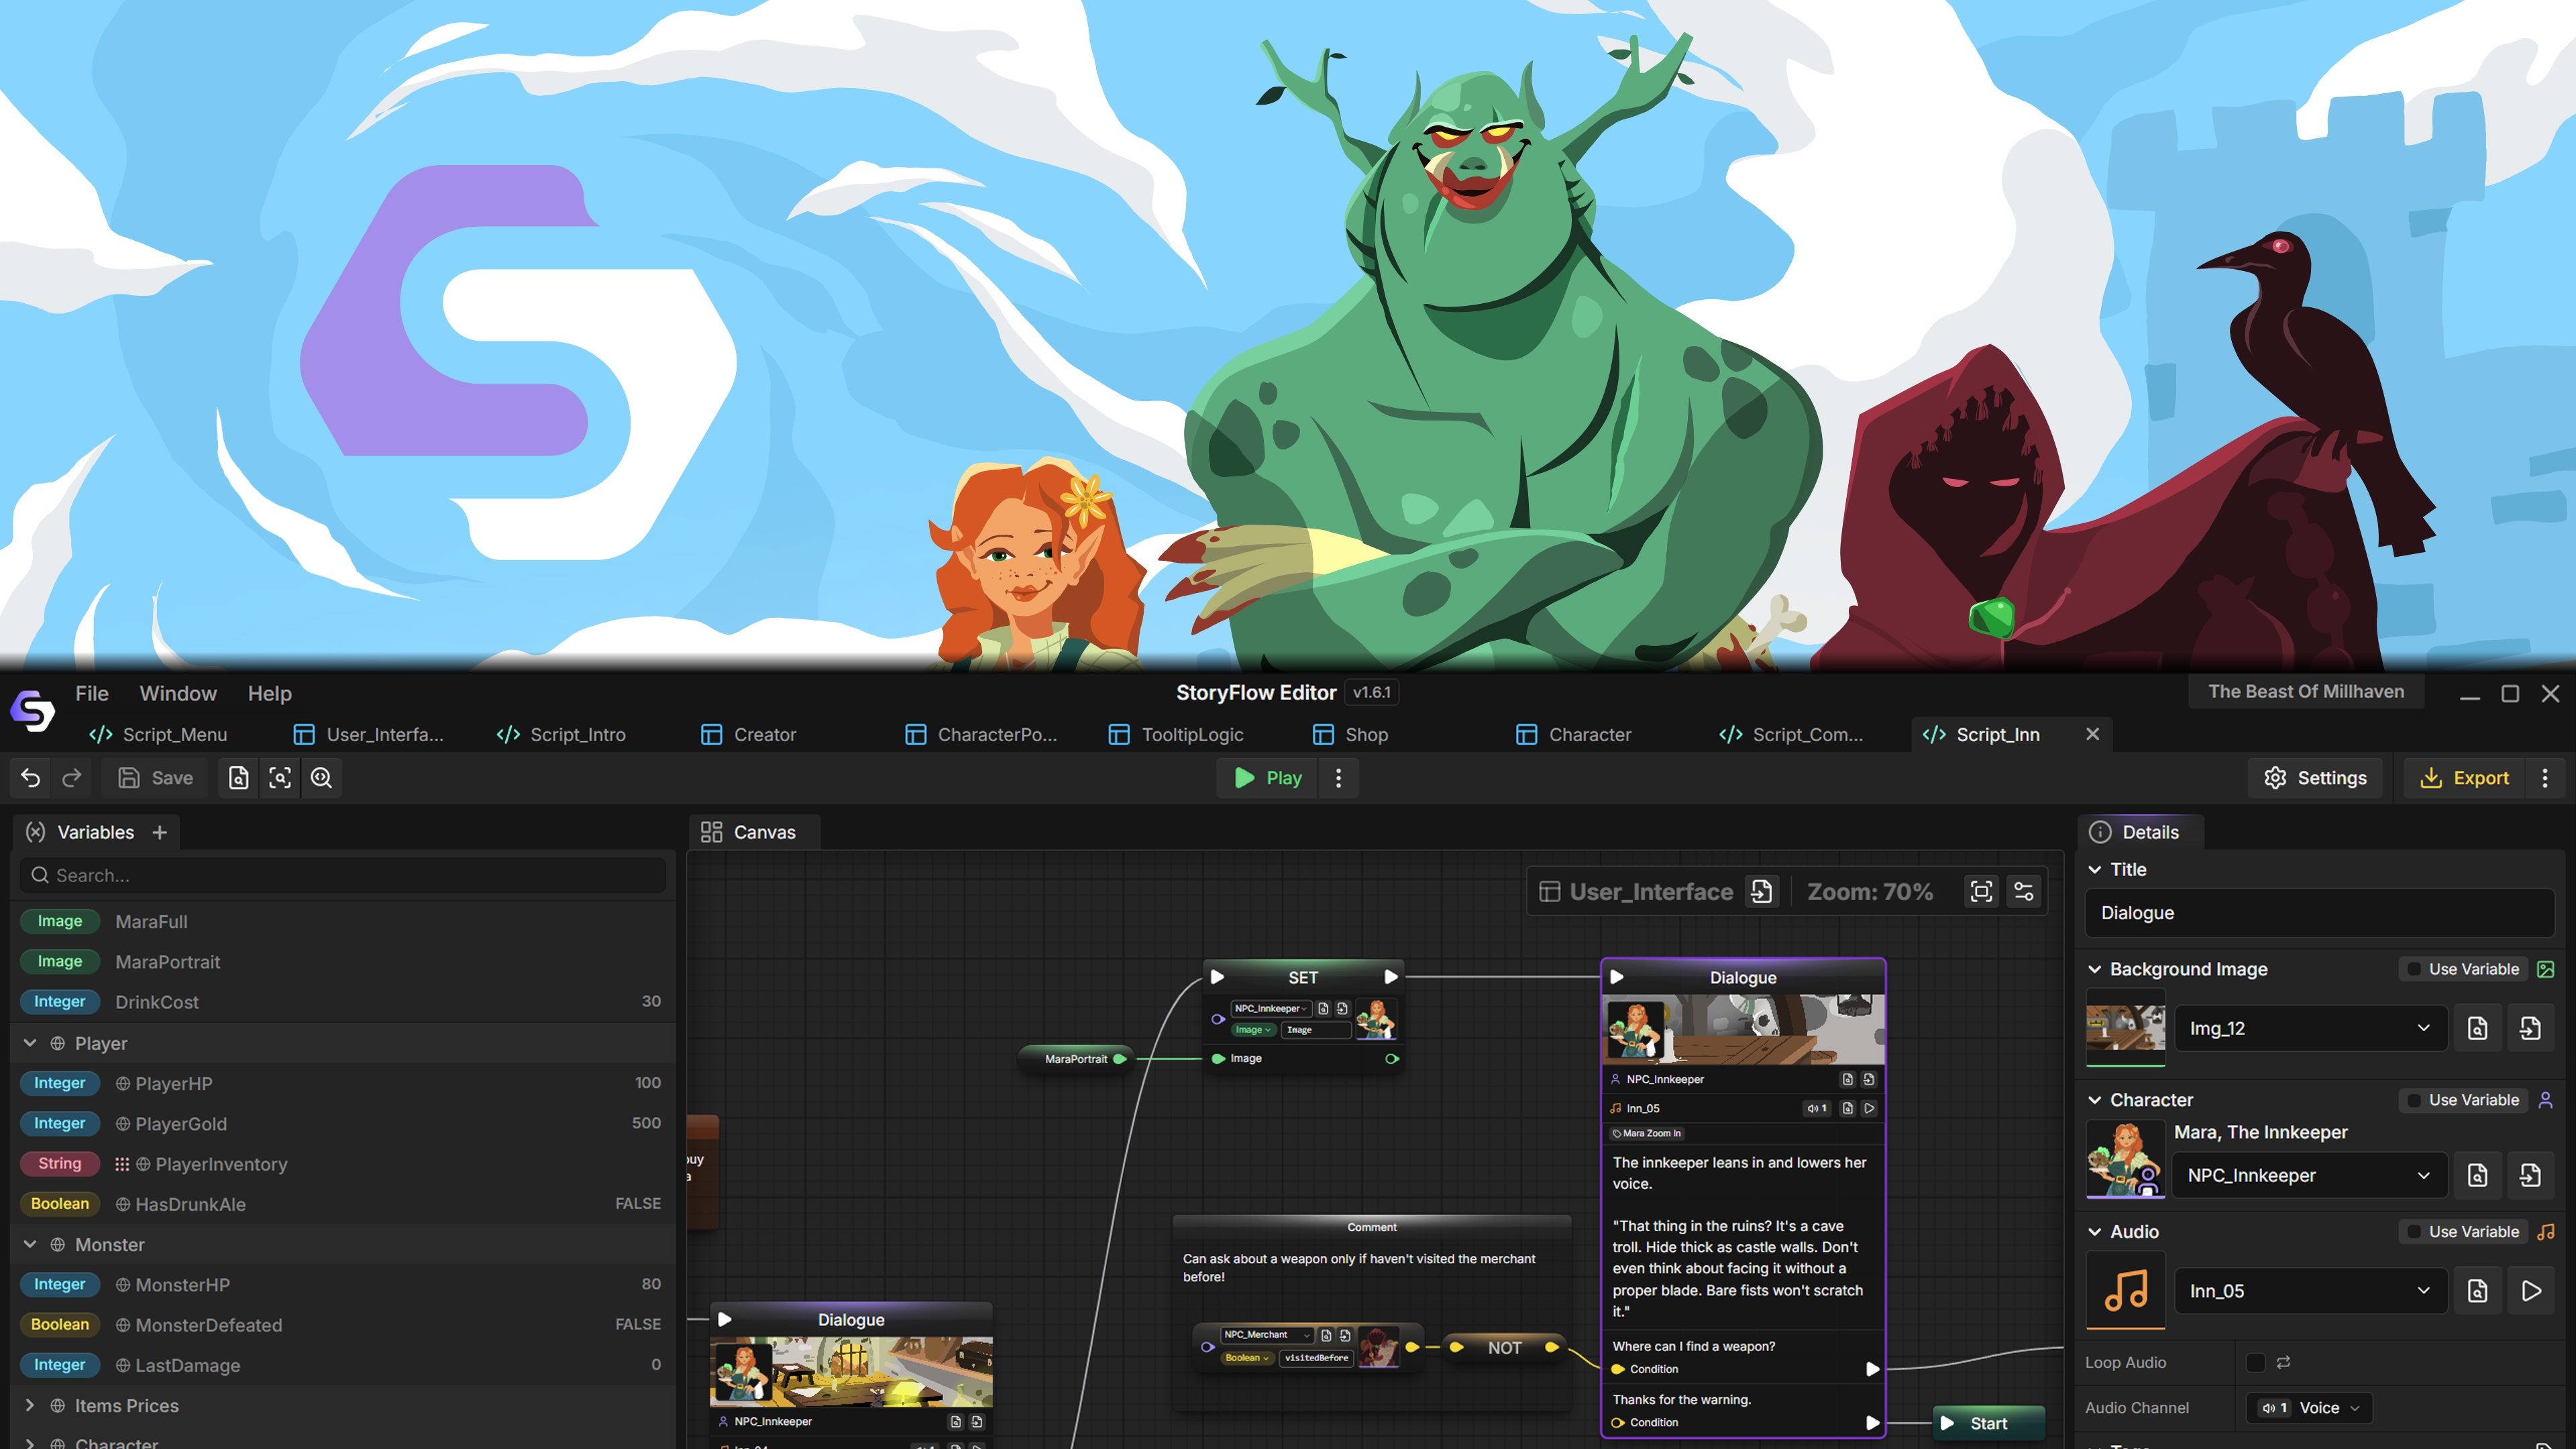Screen dimensions: 2576x1449
Task: Click the find-in-file icon beside Save
Action: coord(238,778)
